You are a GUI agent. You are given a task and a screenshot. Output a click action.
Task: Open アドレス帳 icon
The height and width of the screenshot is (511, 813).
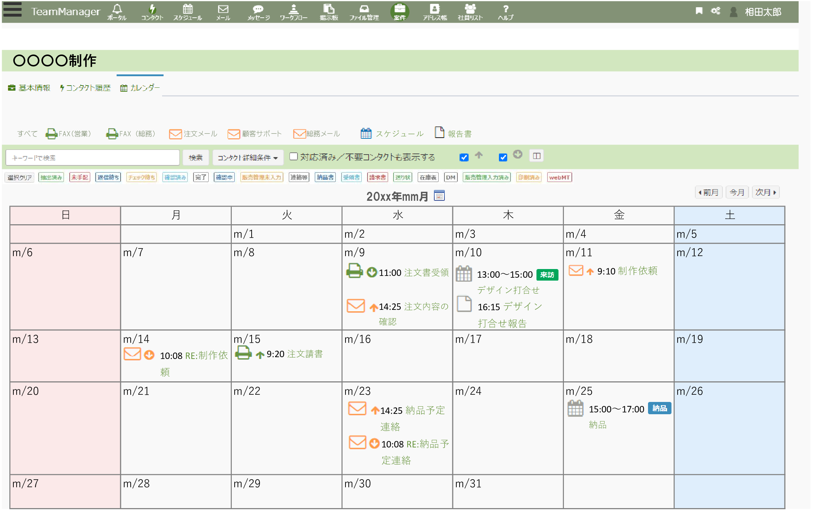(x=435, y=12)
